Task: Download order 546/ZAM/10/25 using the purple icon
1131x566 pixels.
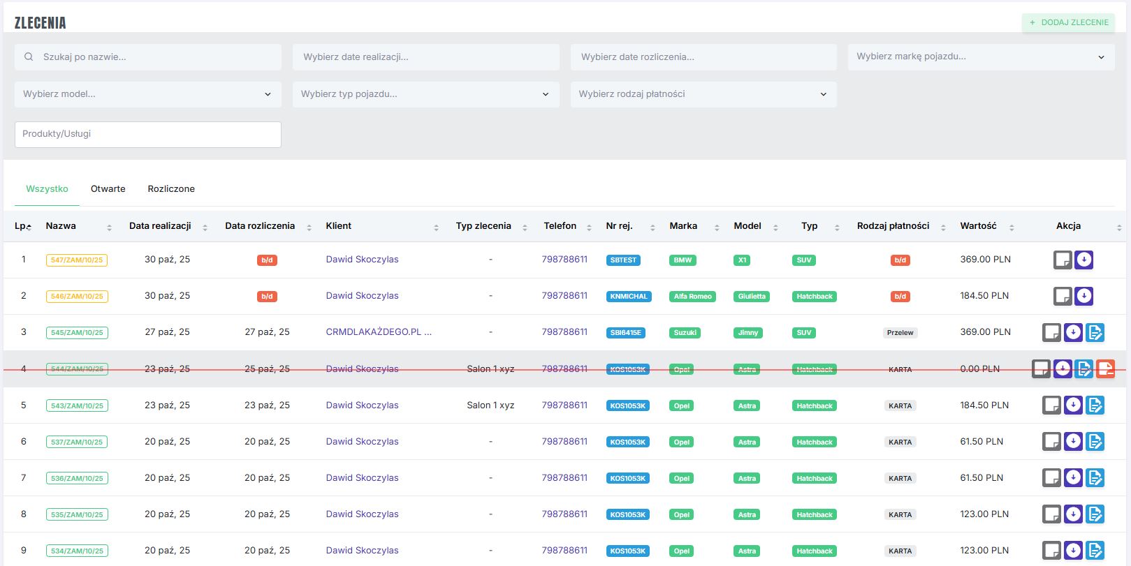Action: coord(1083,296)
